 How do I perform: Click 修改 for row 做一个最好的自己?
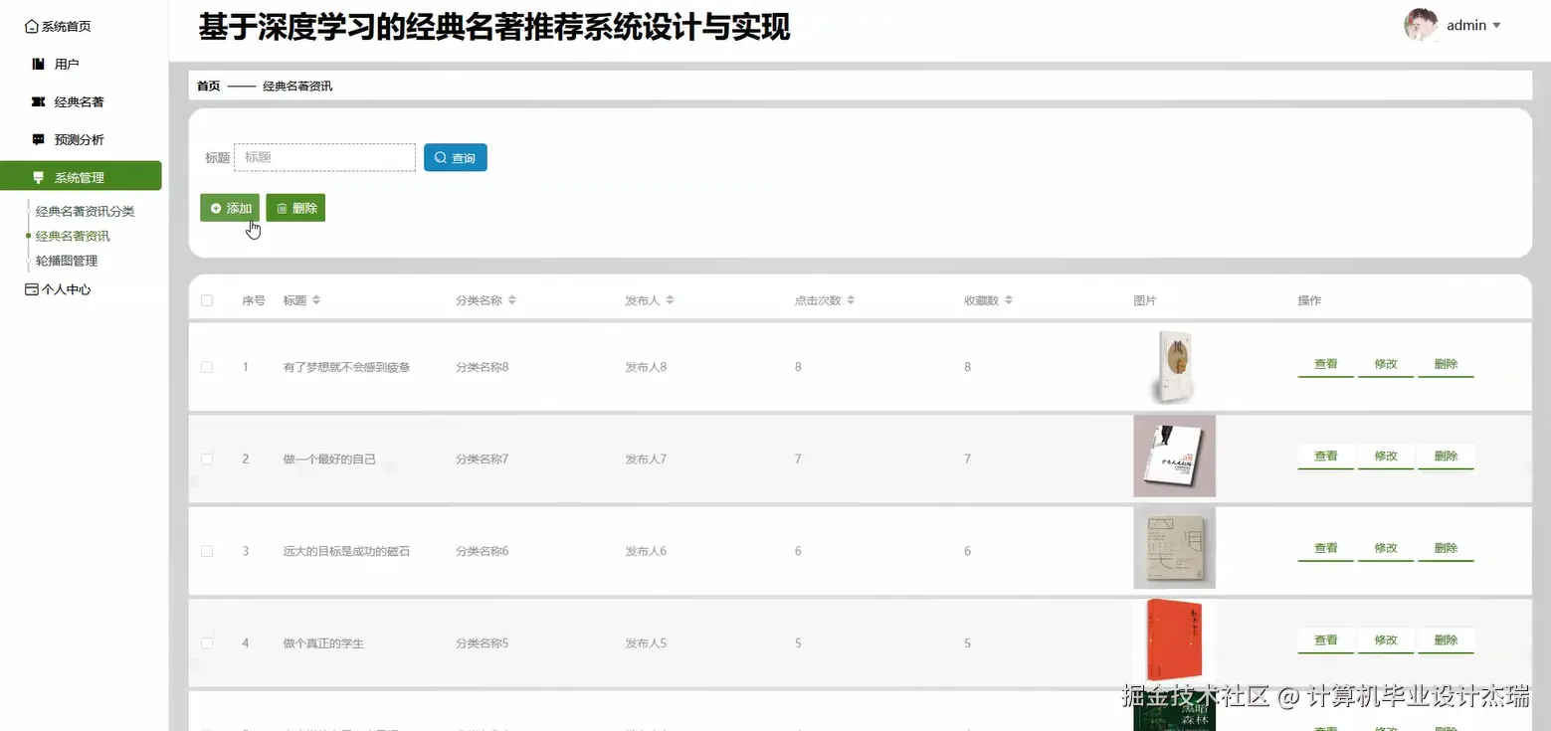click(1386, 457)
